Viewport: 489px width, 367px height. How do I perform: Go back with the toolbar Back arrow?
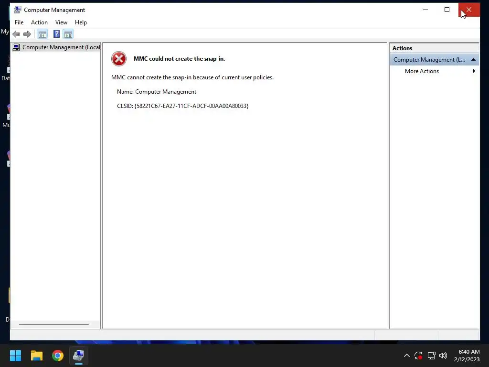click(16, 34)
